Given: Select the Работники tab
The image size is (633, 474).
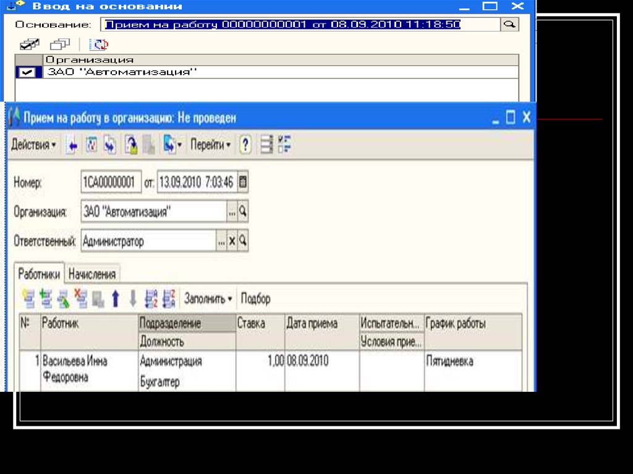Looking at the screenshot, I should [39, 274].
